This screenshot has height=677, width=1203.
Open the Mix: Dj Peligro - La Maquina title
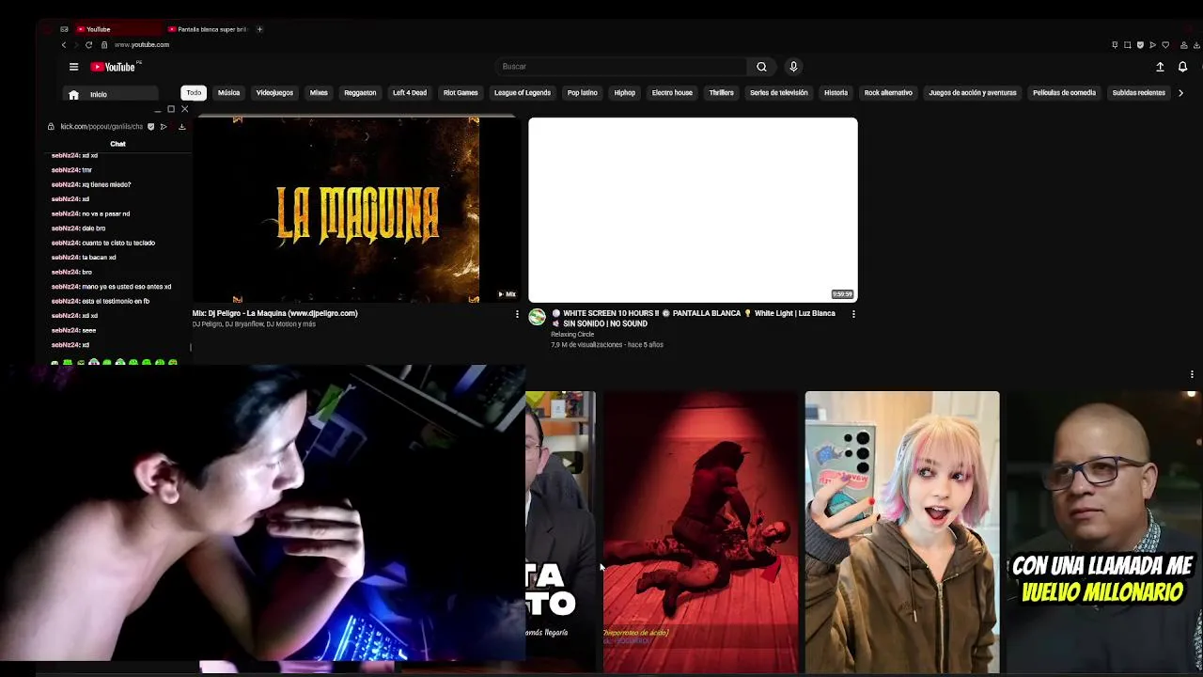(x=274, y=313)
